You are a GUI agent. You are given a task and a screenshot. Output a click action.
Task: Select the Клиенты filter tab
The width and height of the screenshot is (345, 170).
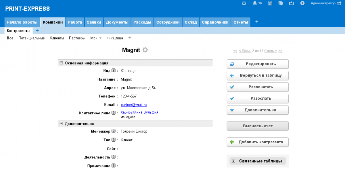(57, 38)
